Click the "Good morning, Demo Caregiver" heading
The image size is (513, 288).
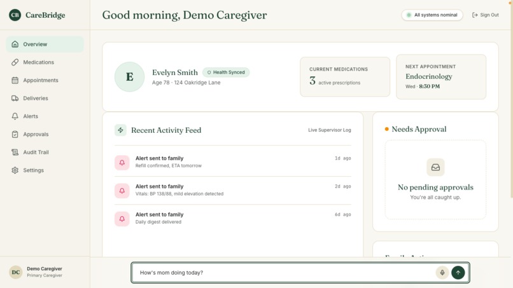(185, 15)
